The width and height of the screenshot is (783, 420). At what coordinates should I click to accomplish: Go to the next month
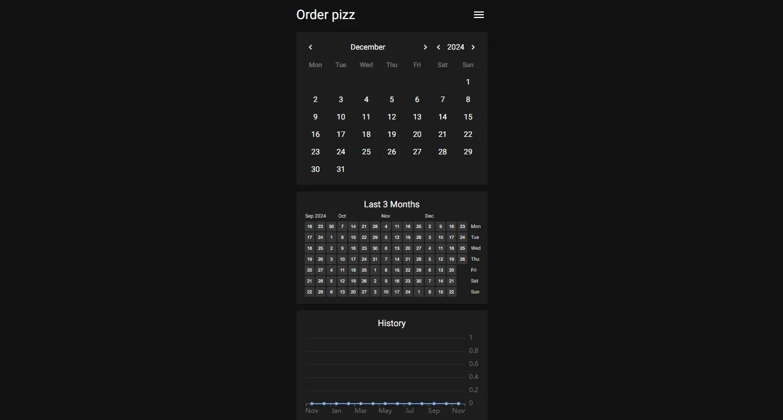425,47
